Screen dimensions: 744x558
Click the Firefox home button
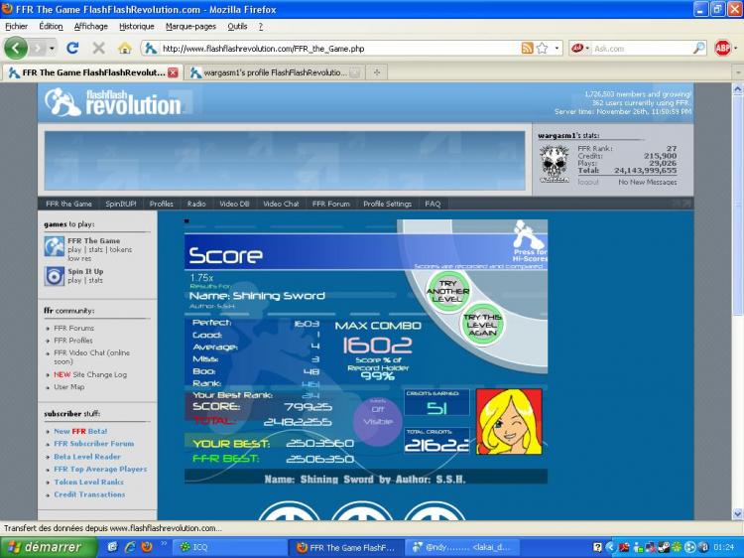click(x=124, y=48)
